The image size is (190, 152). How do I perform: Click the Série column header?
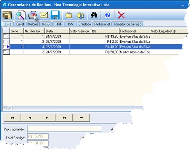17,31
